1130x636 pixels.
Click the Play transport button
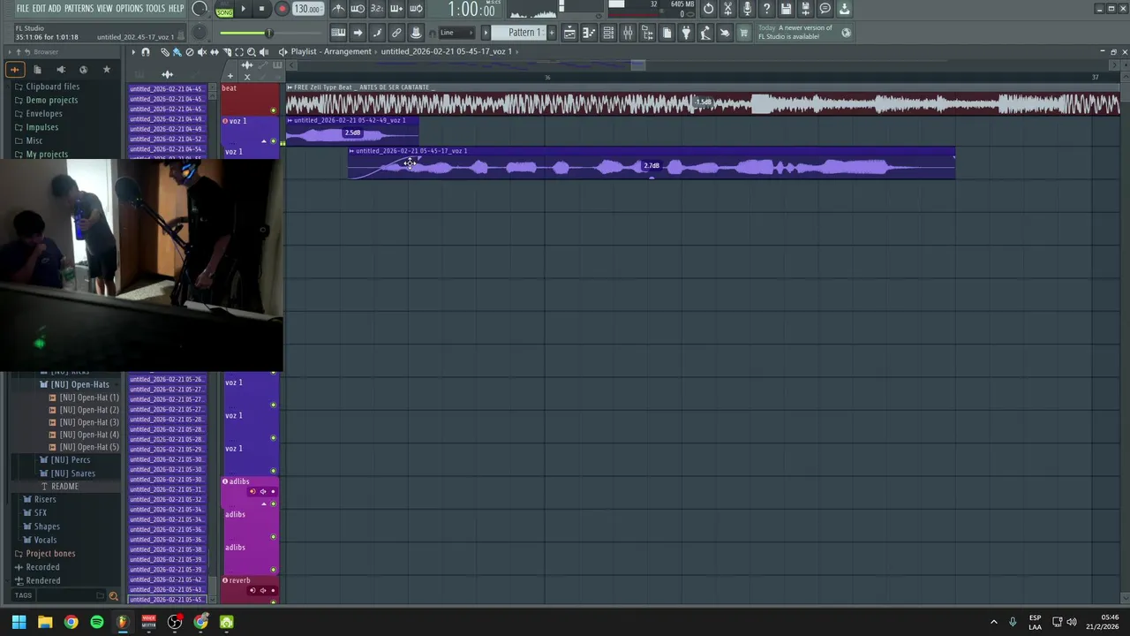click(243, 9)
